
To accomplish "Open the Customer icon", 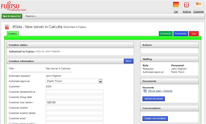I will (198, 6).
